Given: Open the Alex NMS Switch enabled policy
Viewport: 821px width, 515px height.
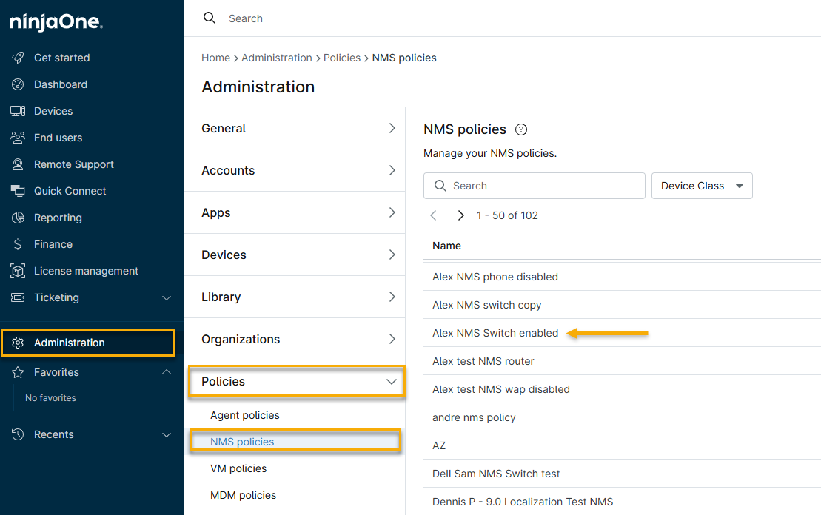Looking at the screenshot, I should [495, 333].
